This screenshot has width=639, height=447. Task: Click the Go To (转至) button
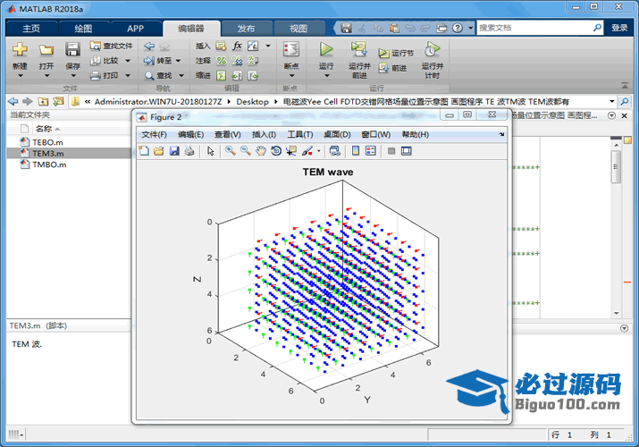click(x=158, y=61)
